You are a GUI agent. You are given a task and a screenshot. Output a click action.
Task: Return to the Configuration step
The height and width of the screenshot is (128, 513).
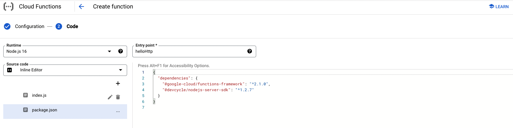click(x=30, y=26)
